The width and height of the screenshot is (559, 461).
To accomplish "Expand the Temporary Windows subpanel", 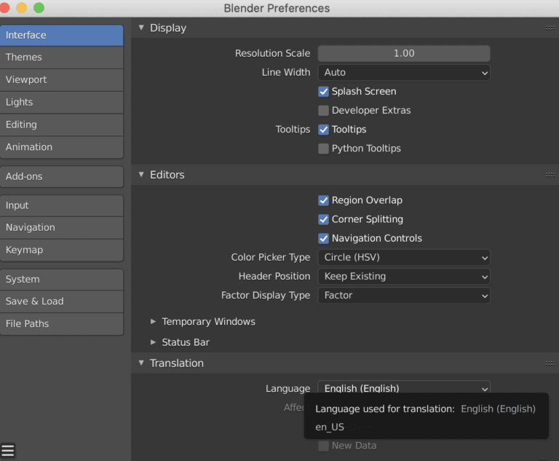I will [153, 321].
